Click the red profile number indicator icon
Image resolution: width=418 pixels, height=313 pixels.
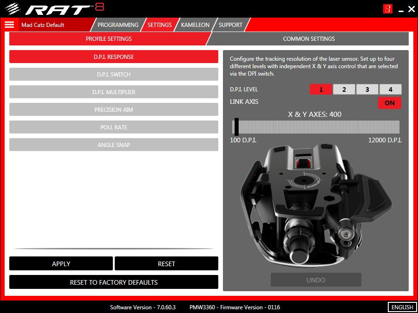tap(388, 9)
